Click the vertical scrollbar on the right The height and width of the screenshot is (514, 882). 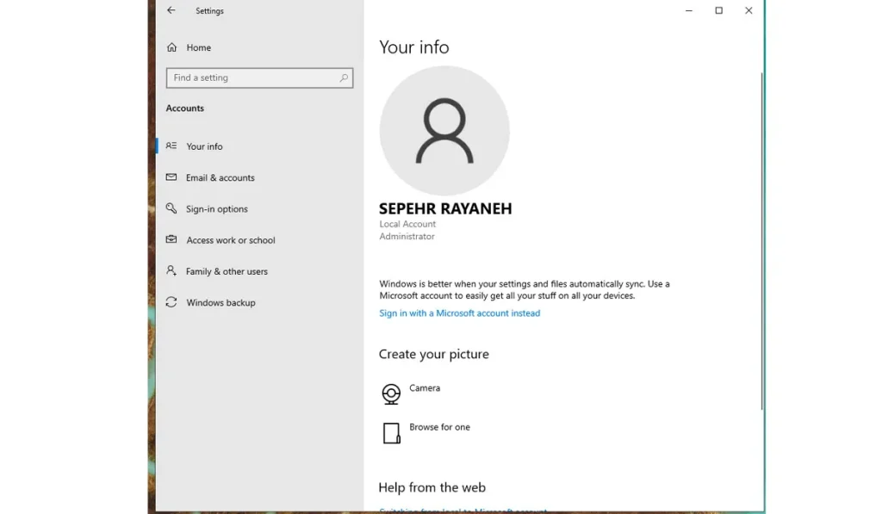pyautogui.click(x=761, y=241)
